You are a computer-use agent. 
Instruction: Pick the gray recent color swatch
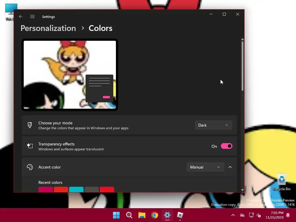[x=92, y=189]
